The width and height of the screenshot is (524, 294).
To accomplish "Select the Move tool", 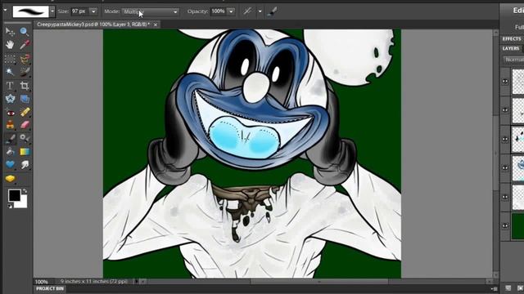I will point(10,32).
